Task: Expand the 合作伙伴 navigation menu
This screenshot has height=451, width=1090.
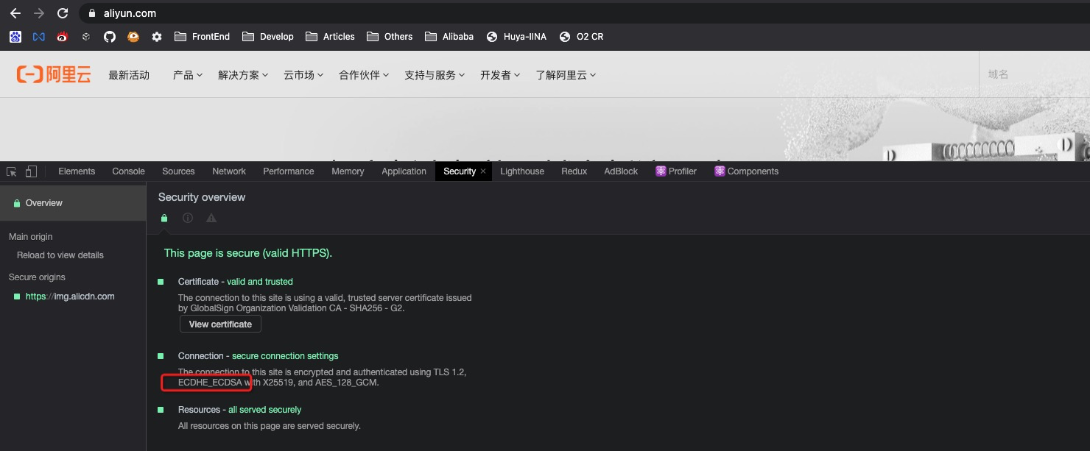Action: pyautogui.click(x=364, y=75)
